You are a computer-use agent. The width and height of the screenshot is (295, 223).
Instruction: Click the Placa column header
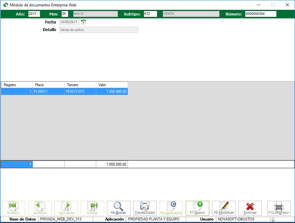pyautogui.click(x=48, y=85)
